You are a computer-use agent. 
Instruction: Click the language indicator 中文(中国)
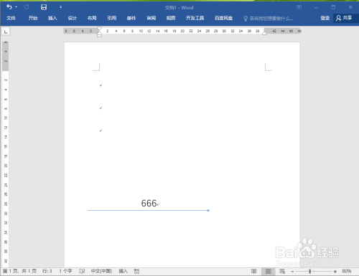[x=101, y=271]
